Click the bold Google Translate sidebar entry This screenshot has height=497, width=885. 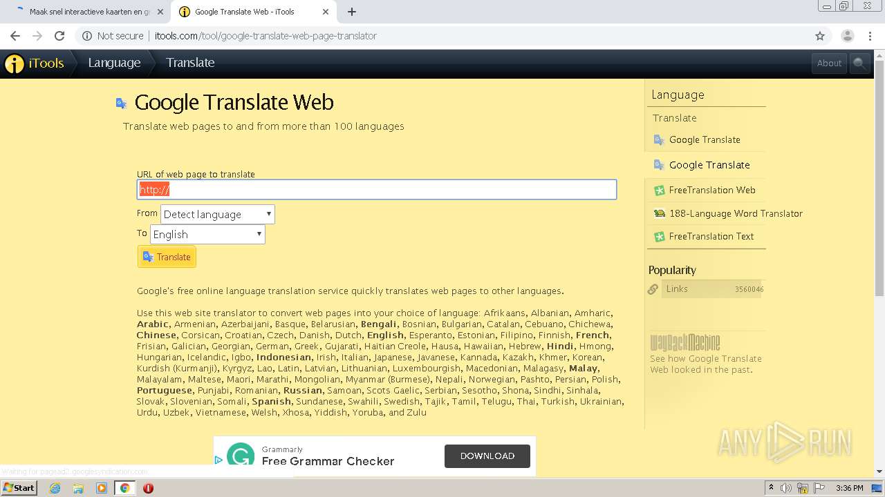(709, 165)
